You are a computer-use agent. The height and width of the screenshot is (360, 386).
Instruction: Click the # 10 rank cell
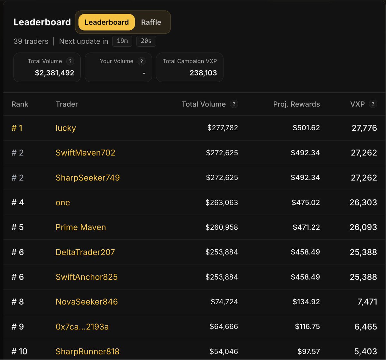point(19,352)
